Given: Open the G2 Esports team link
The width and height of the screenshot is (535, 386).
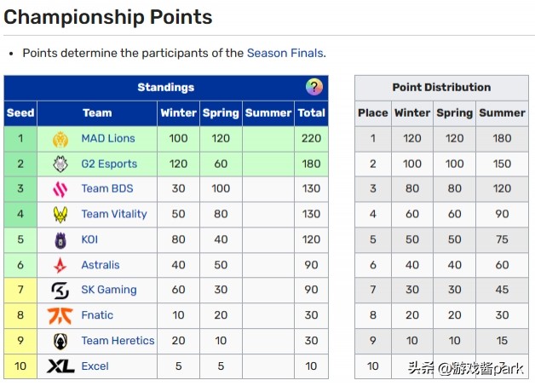Looking at the screenshot, I should (x=109, y=164).
